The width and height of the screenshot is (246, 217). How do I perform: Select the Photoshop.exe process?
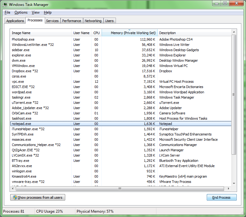coord(121,39)
